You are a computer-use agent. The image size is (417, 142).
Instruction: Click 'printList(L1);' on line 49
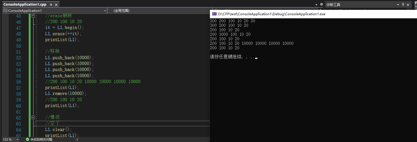(x=62, y=40)
